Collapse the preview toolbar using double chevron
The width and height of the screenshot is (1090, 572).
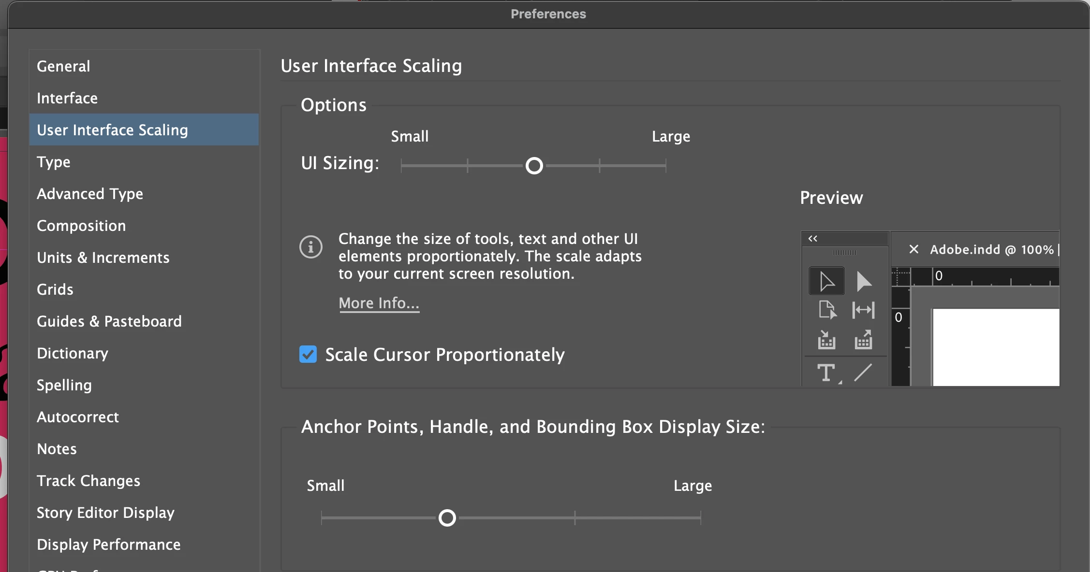click(813, 239)
